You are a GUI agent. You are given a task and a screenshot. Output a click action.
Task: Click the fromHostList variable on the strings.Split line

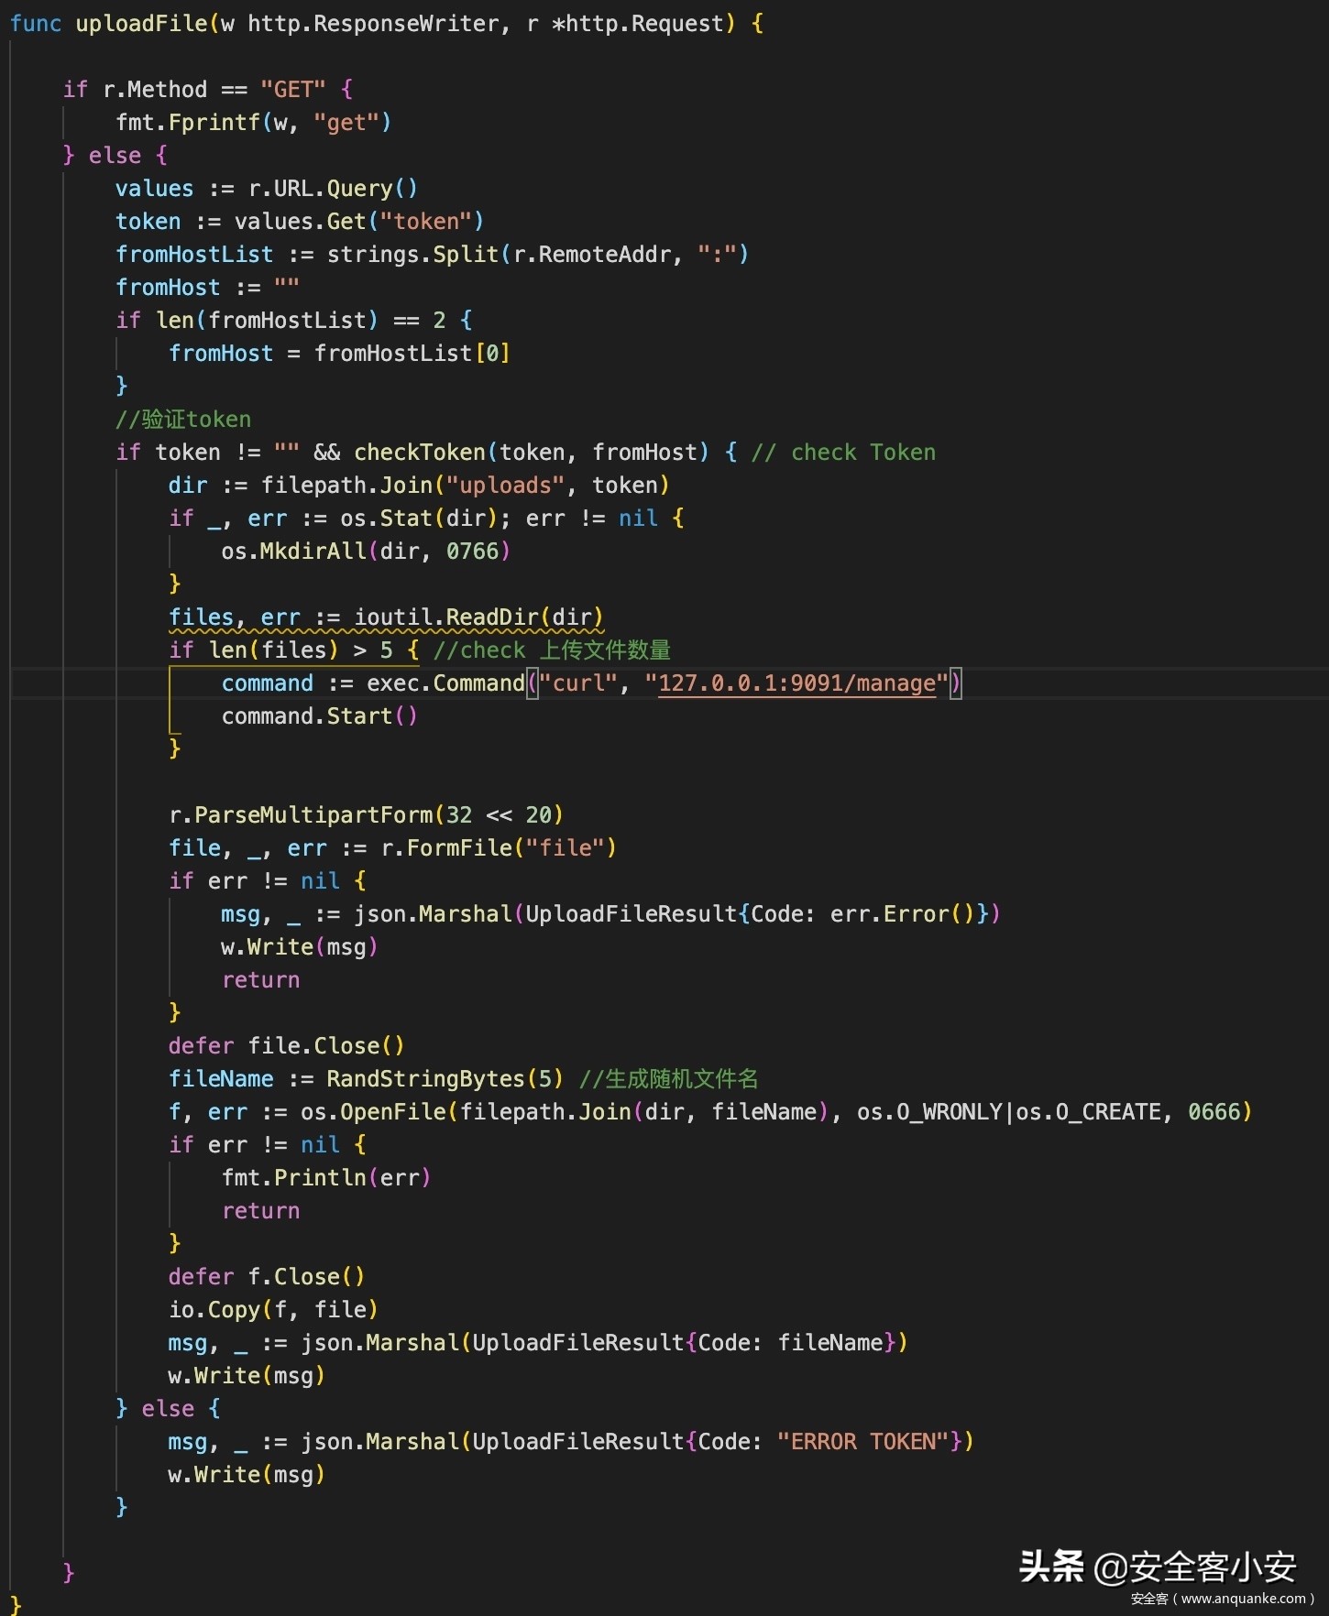click(194, 255)
